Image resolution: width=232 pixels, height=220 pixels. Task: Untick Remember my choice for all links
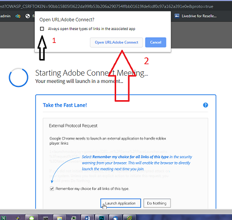52,189
